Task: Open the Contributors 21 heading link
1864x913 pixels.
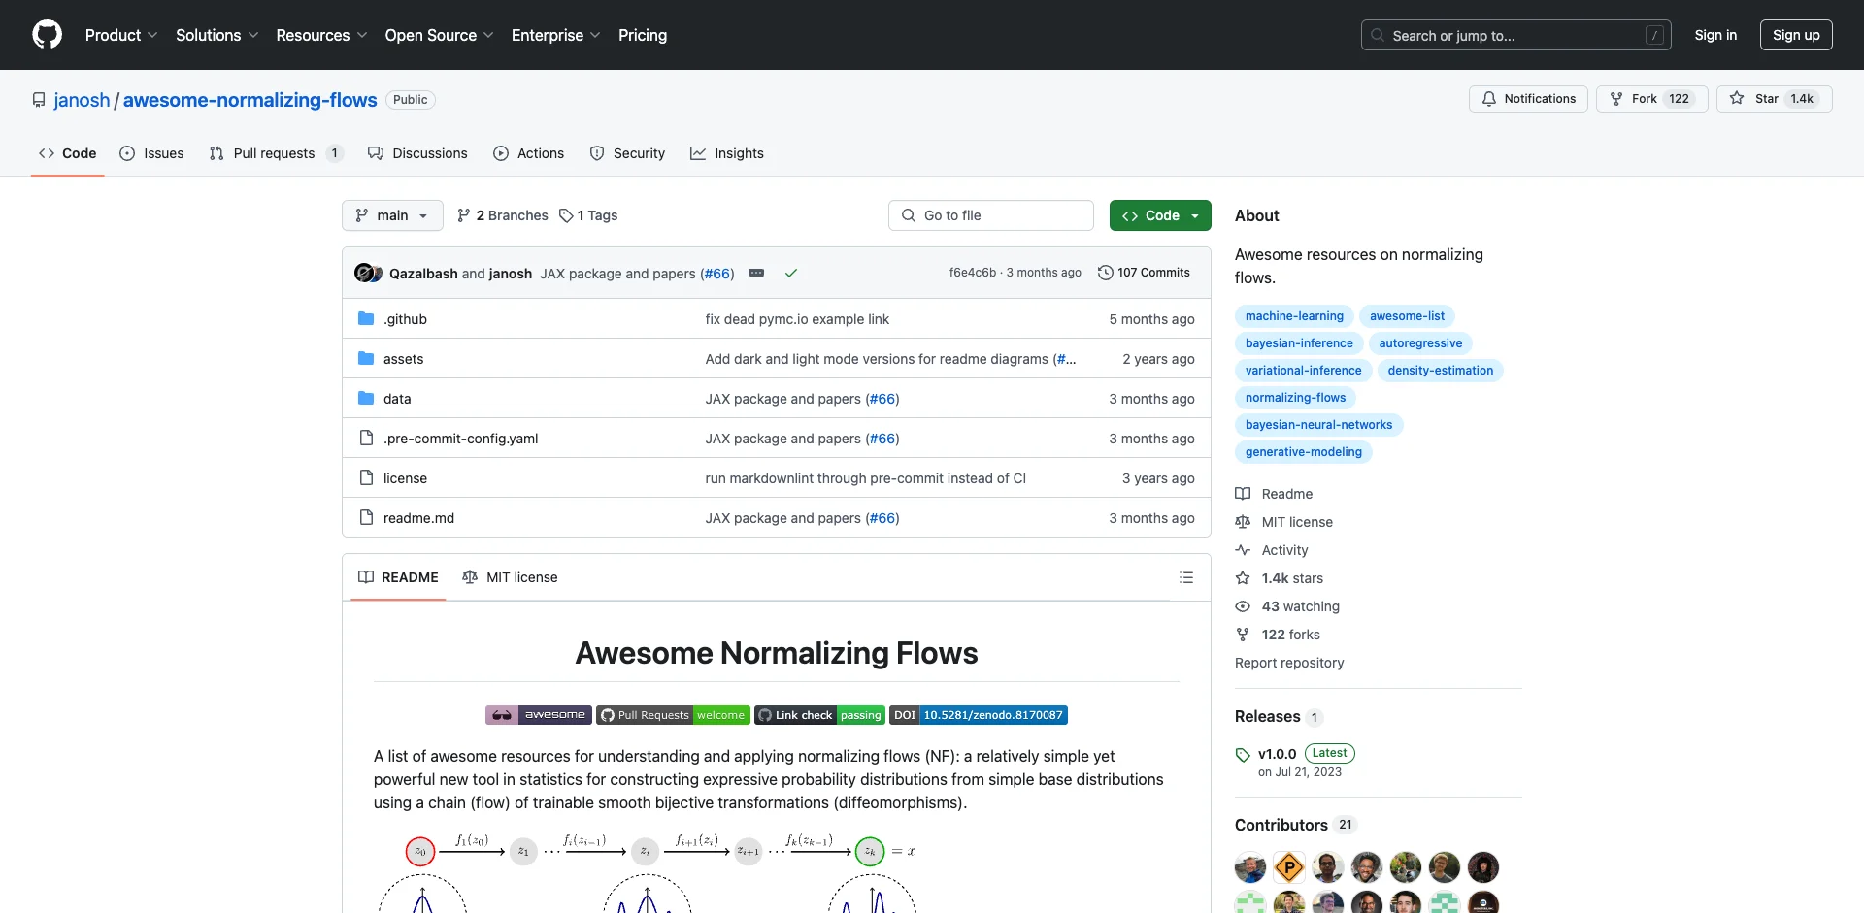Action: [1295, 825]
